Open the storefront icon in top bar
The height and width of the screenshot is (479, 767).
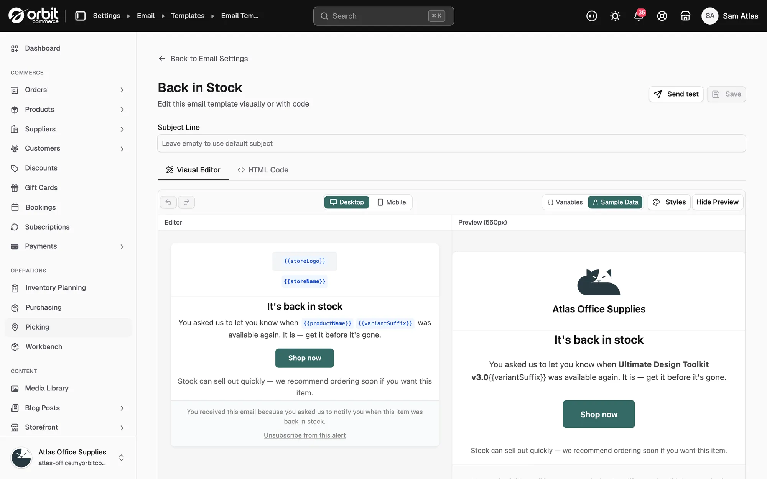685,16
